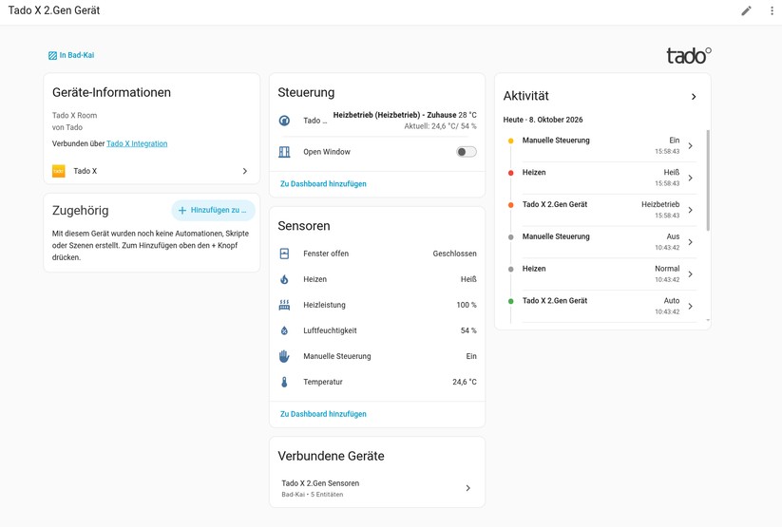This screenshot has height=527, width=782.
Task: Add Steuerung card to dashboard
Action: click(323, 184)
